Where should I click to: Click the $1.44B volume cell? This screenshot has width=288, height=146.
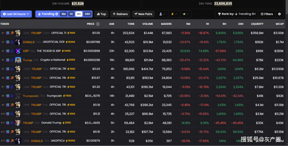click(x=148, y=33)
